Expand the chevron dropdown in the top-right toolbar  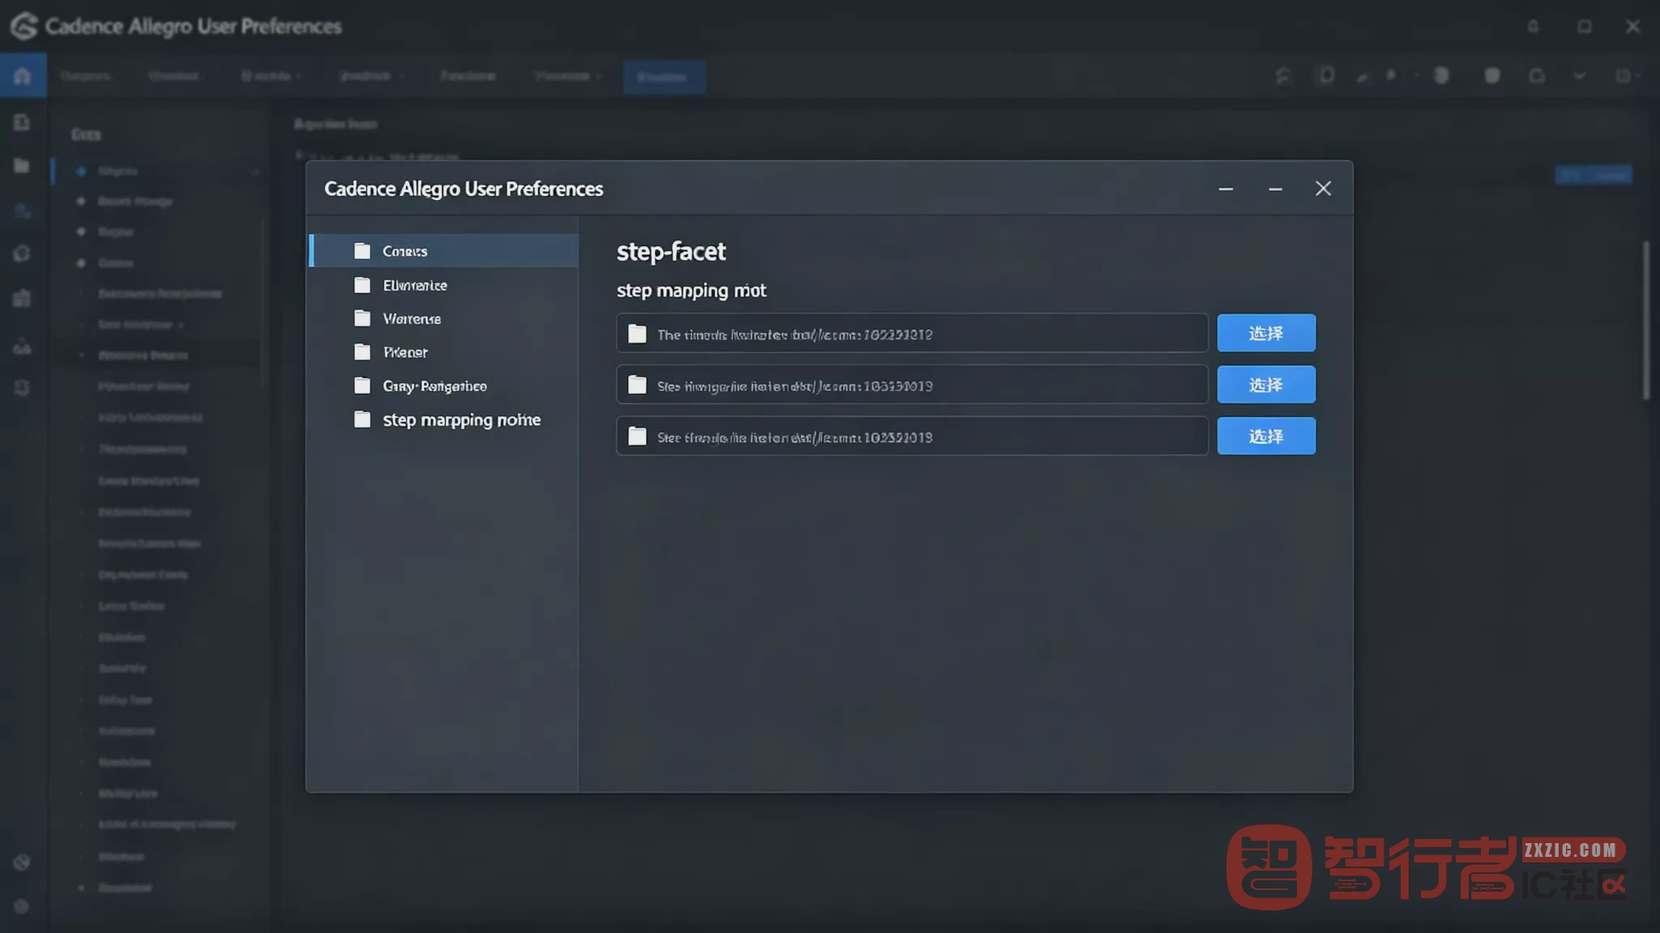pos(1580,76)
